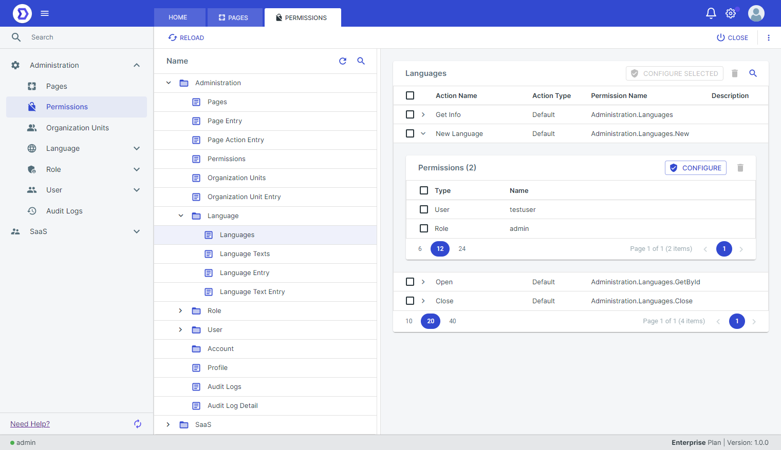Refresh the Name tree panel
The width and height of the screenshot is (781, 450).
point(343,61)
